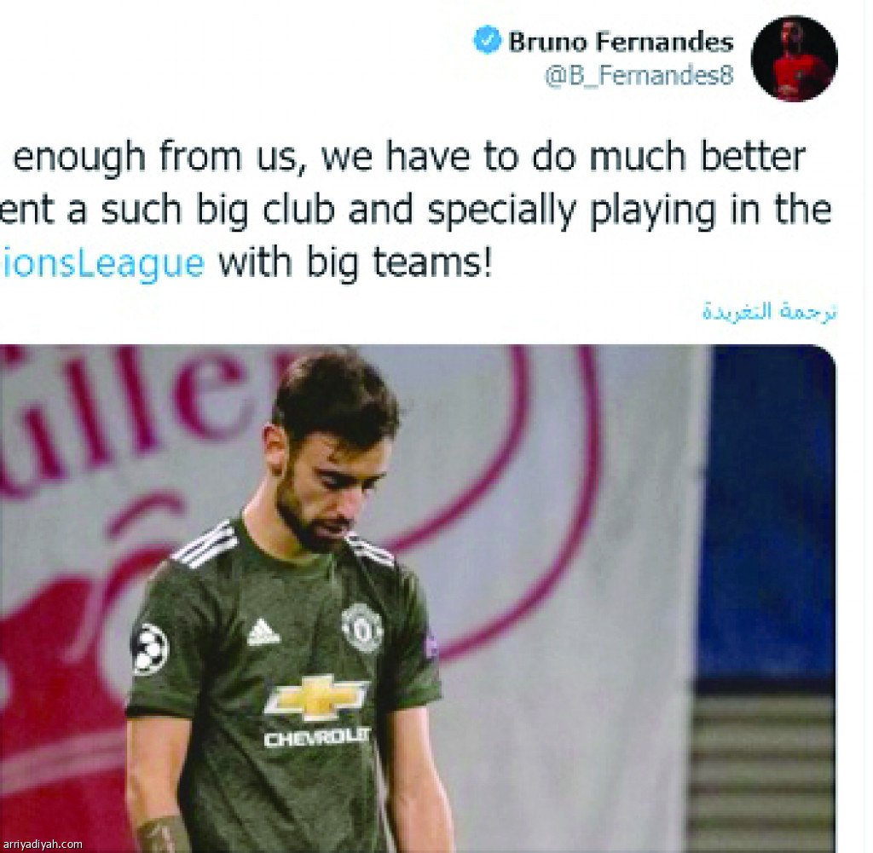
Task: Click the arriyadiyah.com watermark
Action: pyautogui.click(x=42, y=844)
